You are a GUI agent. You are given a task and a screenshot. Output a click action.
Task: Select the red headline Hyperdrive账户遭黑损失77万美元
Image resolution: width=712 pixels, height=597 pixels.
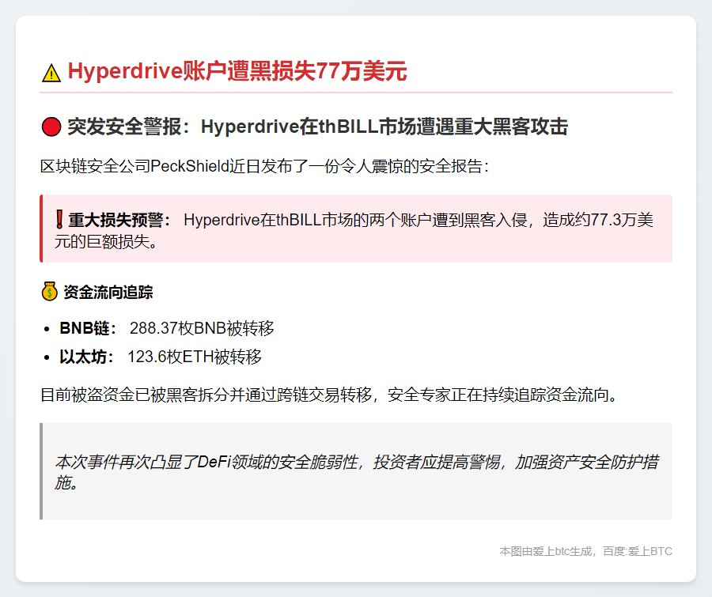[237, 72]
